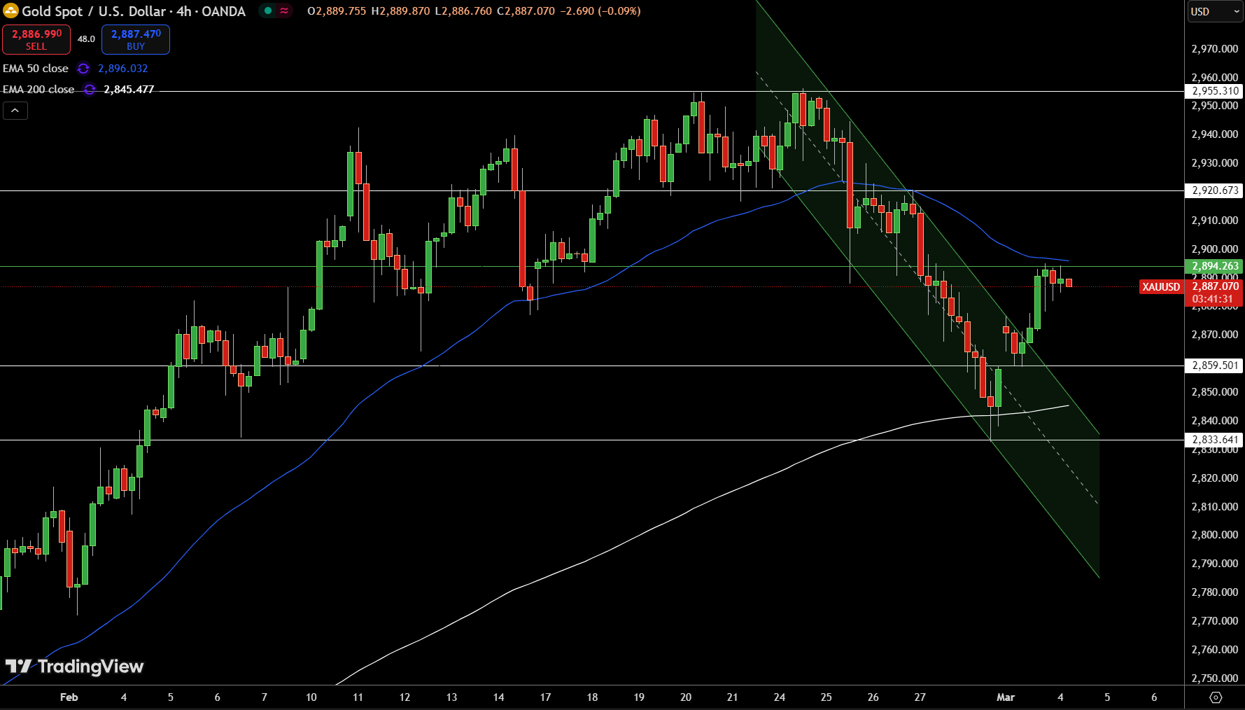The height and width of the screenshot is (710, 1245).
Task: Click the 2,800.000 price axis label
Action: pos(1215,535)
